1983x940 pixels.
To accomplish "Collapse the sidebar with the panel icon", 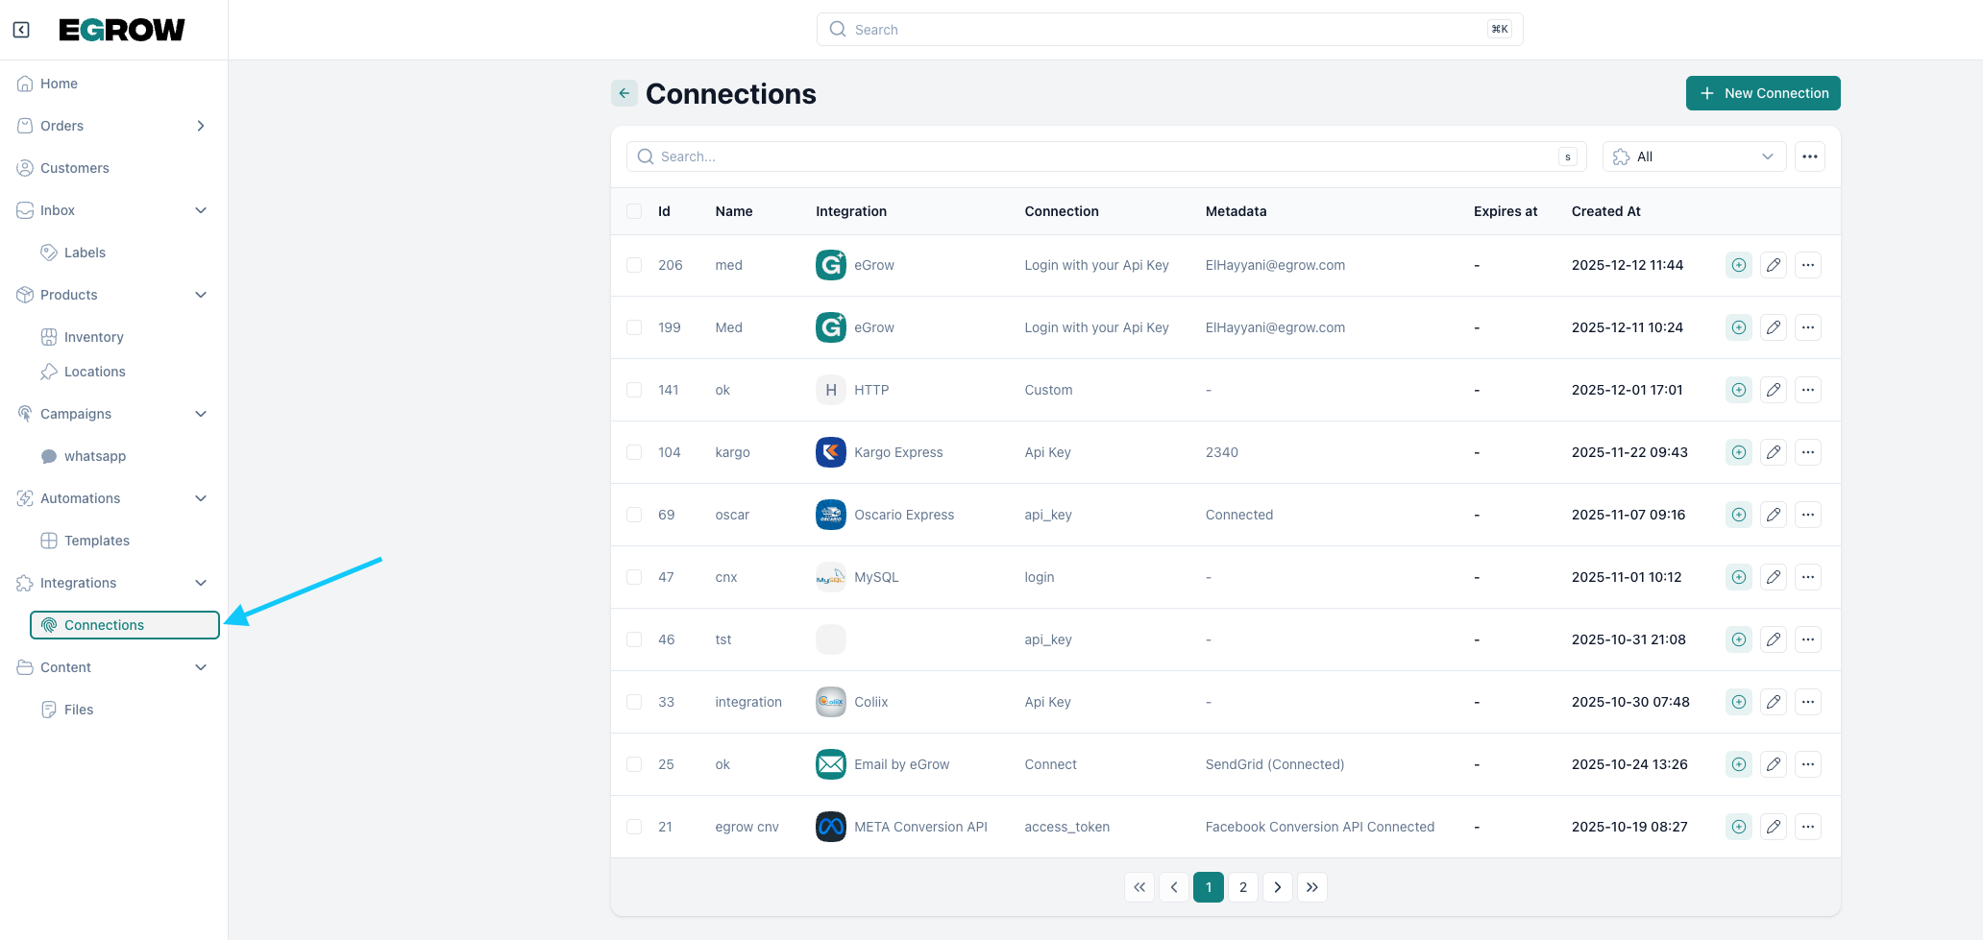I will click(x=21, y=30).
